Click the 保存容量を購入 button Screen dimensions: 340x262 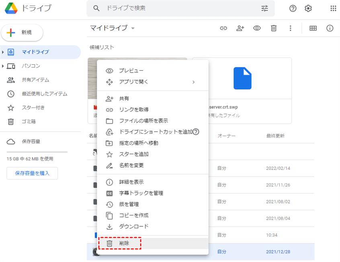pyautogui.click(x=32, y=173)
